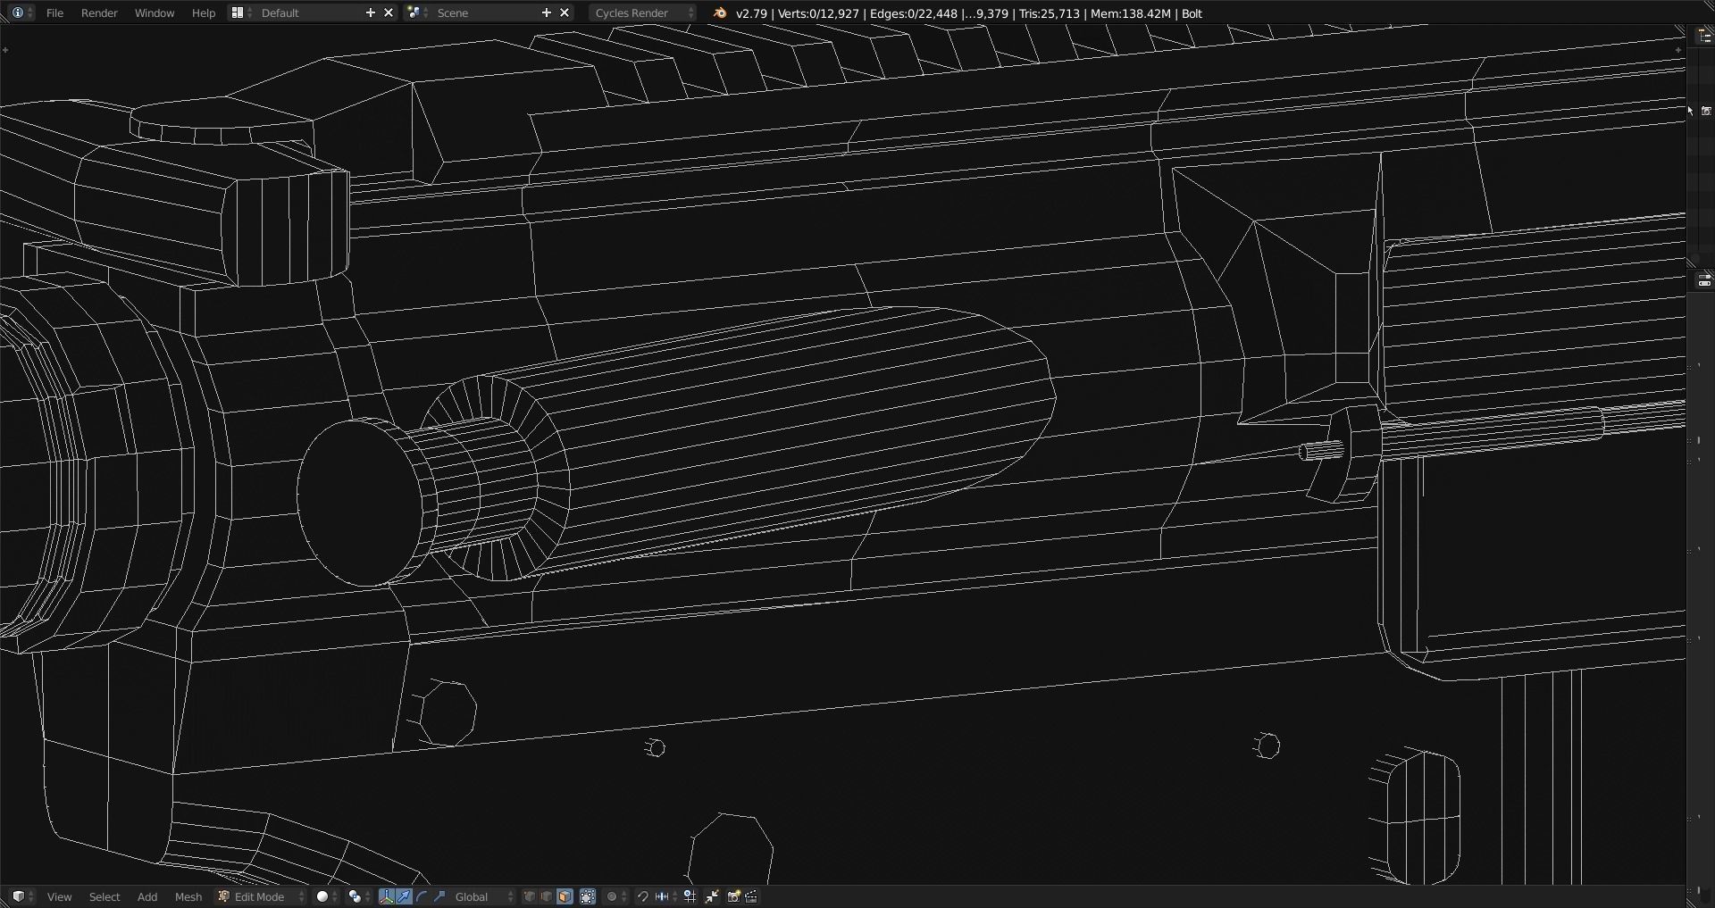Toggle the 3D manipulator widget
This screenshot has height=908, width=1715.
click(386, 896)
